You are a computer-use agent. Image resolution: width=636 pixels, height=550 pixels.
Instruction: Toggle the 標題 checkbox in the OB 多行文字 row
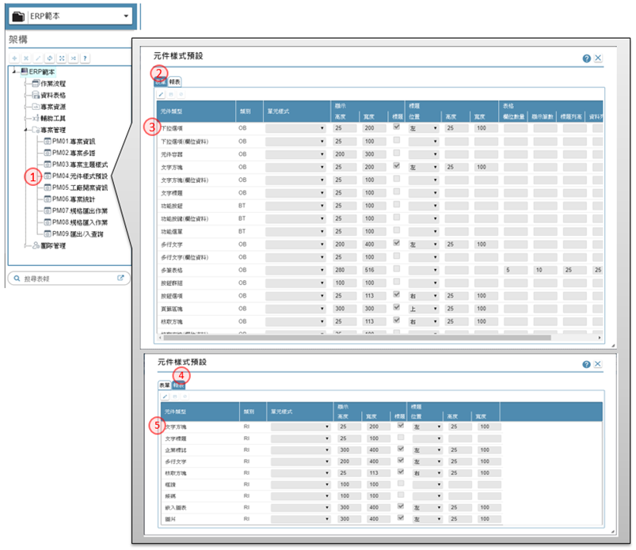click(x=397, y=243)
